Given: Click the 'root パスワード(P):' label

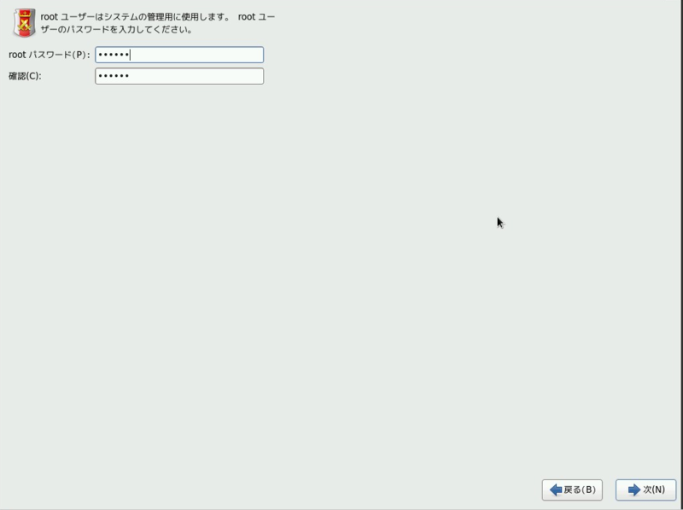Looking at the screenshot, I should [x=50, y=55].
